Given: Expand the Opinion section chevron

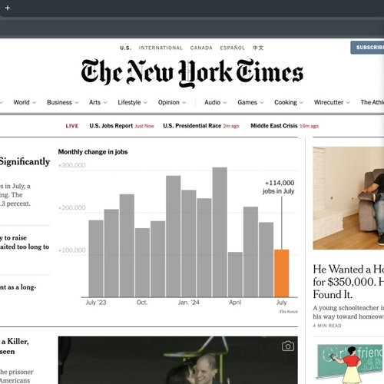Looking at the screenshot, I should click(184, 103).
